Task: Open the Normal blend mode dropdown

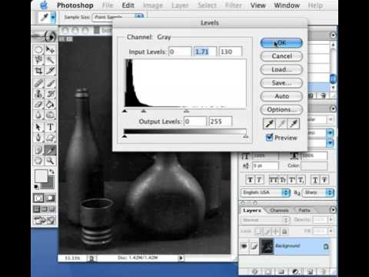Action: tap(264, 220)
